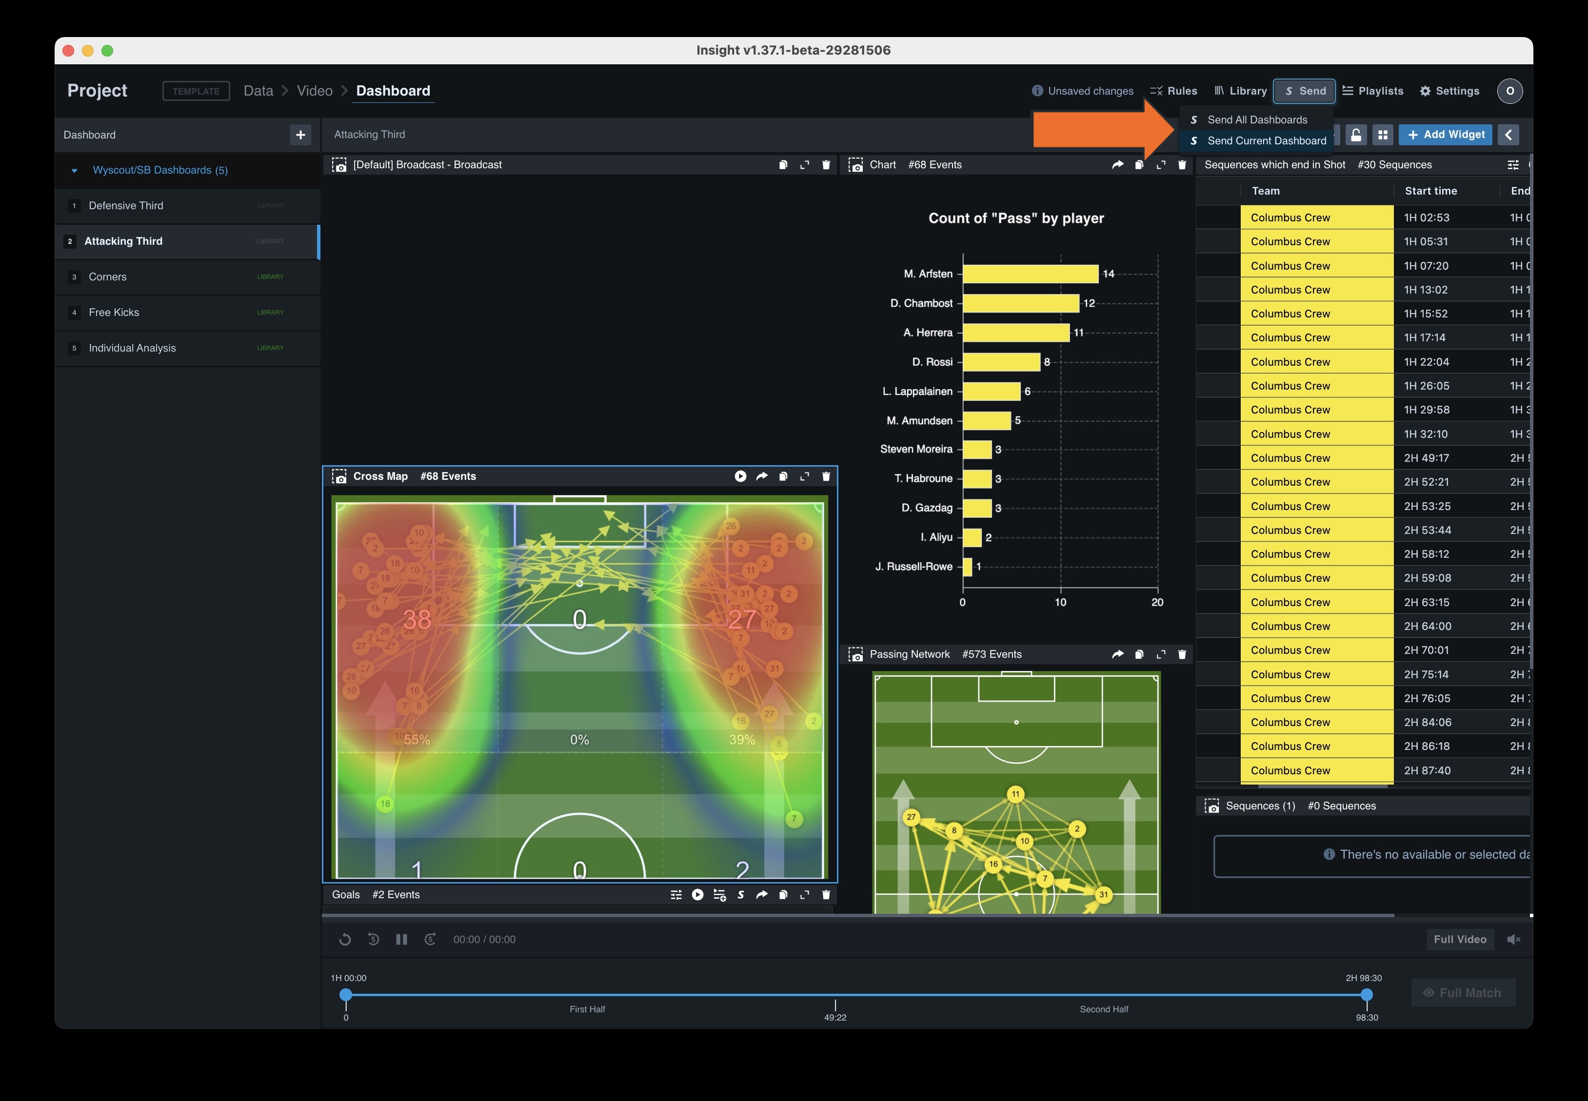Copy the Passing Network widget
The width and height of the screenshot is (1588, 1101).
1139,654
